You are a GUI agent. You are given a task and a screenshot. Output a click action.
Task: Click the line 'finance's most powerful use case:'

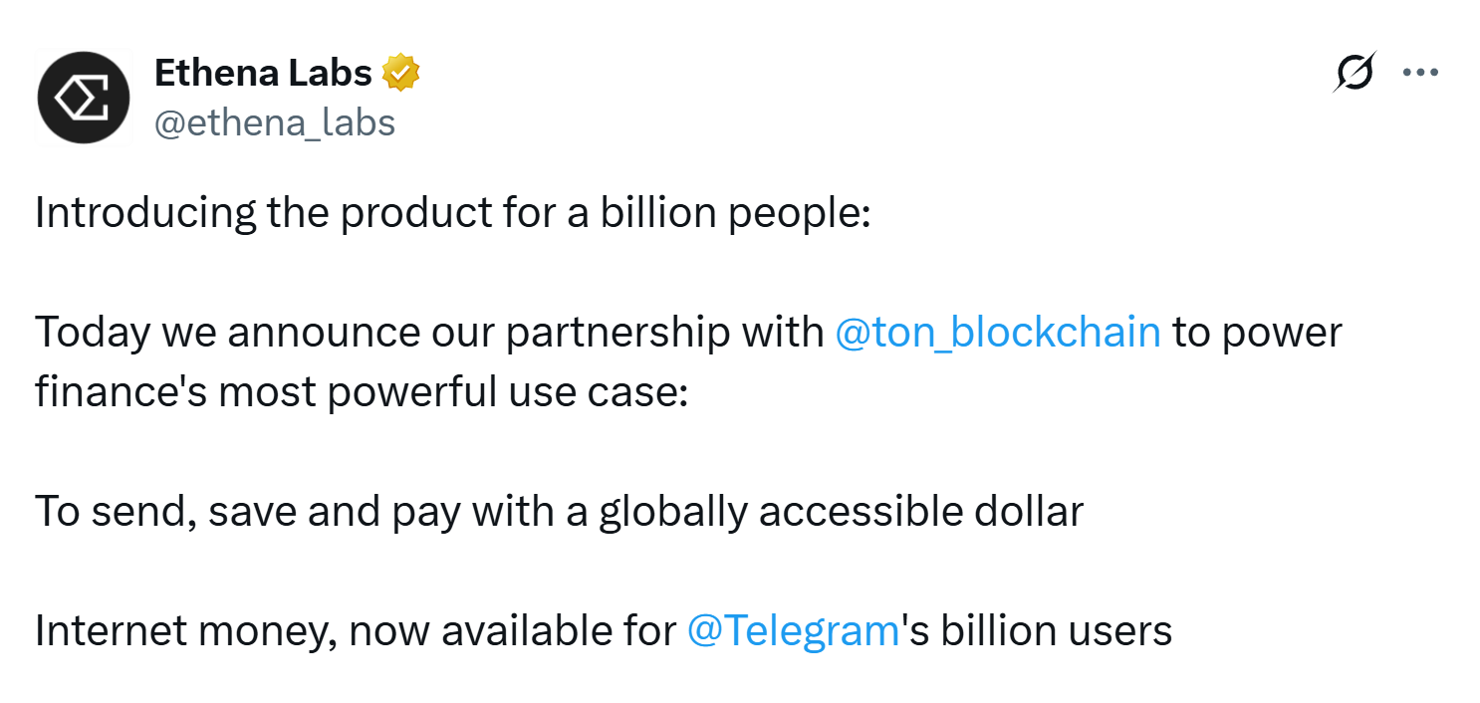362,392
